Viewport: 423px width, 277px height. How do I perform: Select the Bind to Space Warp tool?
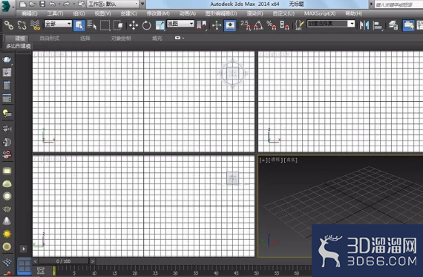point(35,25)
